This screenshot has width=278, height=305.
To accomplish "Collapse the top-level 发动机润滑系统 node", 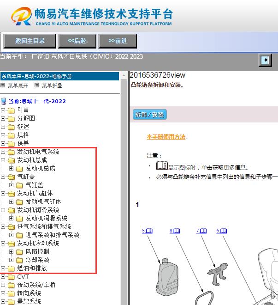I will pyautogui.click(x=3, y=210).
